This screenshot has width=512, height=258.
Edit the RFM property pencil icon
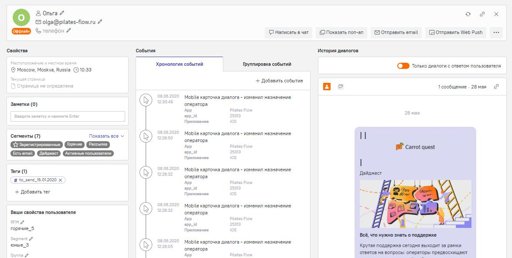click(x=23, y=222)
